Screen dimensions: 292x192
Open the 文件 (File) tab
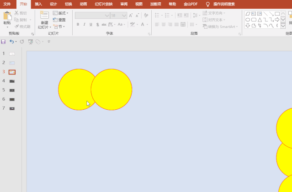point(7,4)
